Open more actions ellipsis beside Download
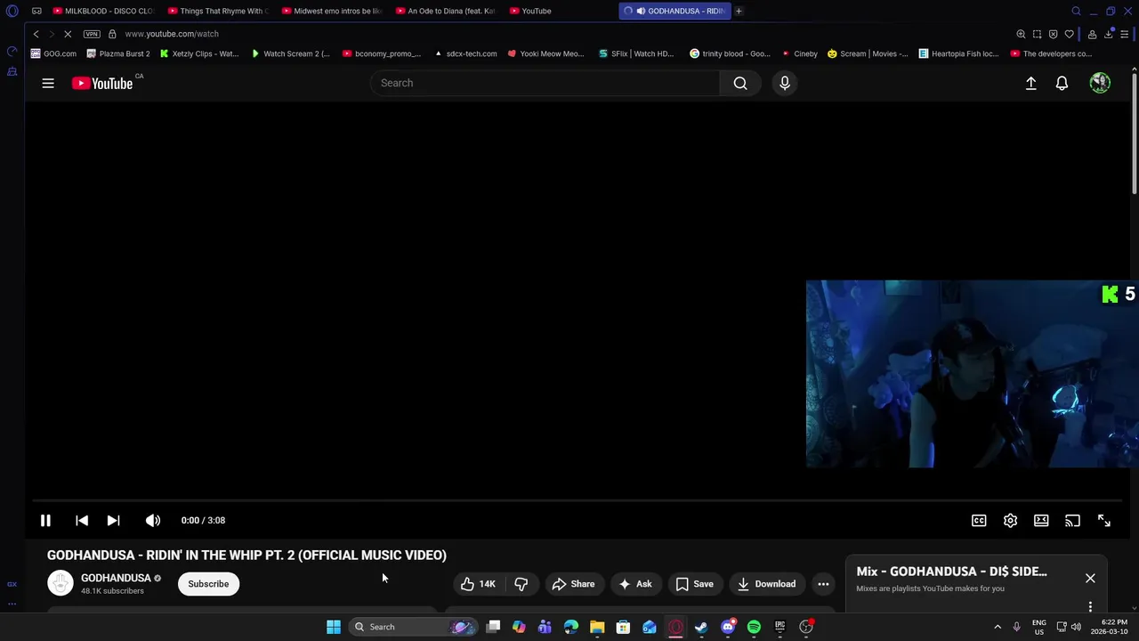The image size is (1139, 641). click(x=823, y=584)
